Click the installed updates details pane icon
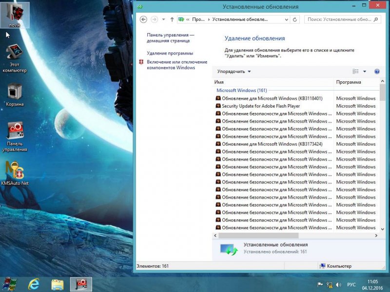Viewport: 390px width, 292px height. point(229,249)
